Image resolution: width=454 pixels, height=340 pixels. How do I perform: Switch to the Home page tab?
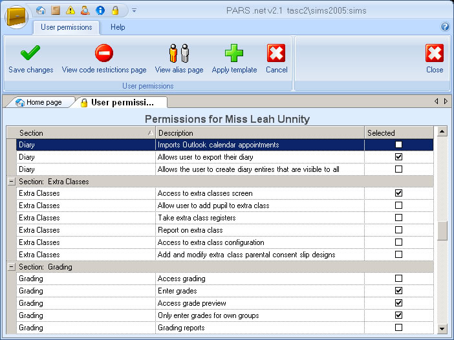click(39, 102)
